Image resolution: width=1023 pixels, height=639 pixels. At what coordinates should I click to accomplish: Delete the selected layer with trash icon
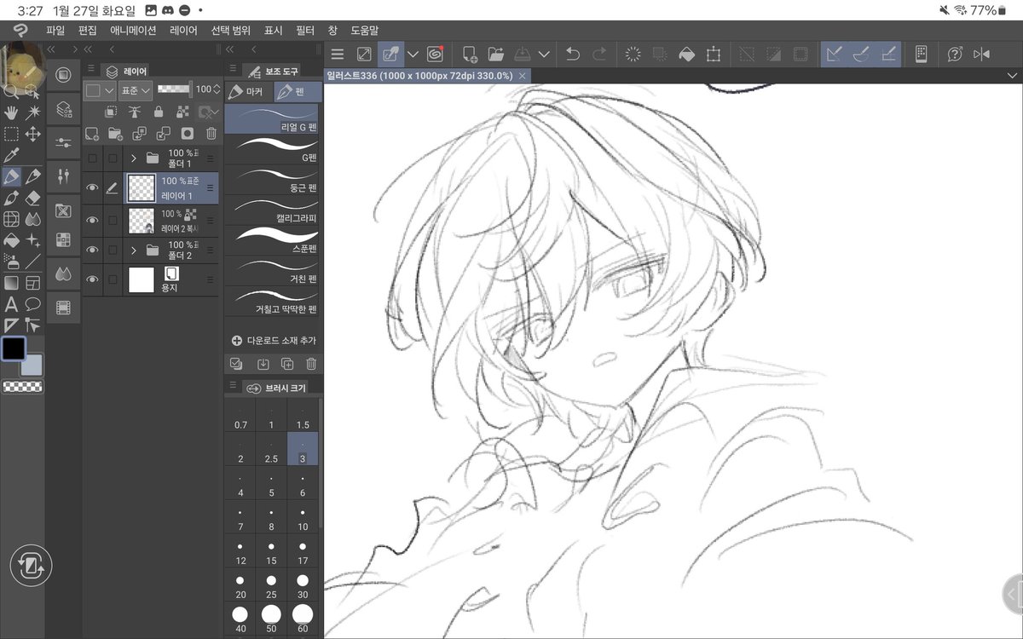pyautogui.click(x=211, y=134)
